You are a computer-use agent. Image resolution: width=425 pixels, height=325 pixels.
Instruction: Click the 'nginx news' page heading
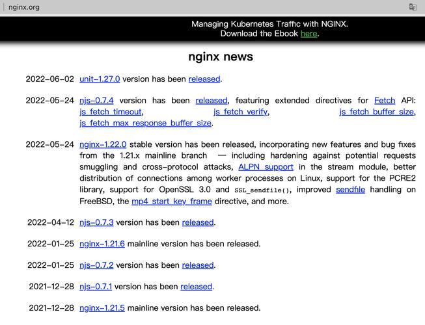(221, 57)
